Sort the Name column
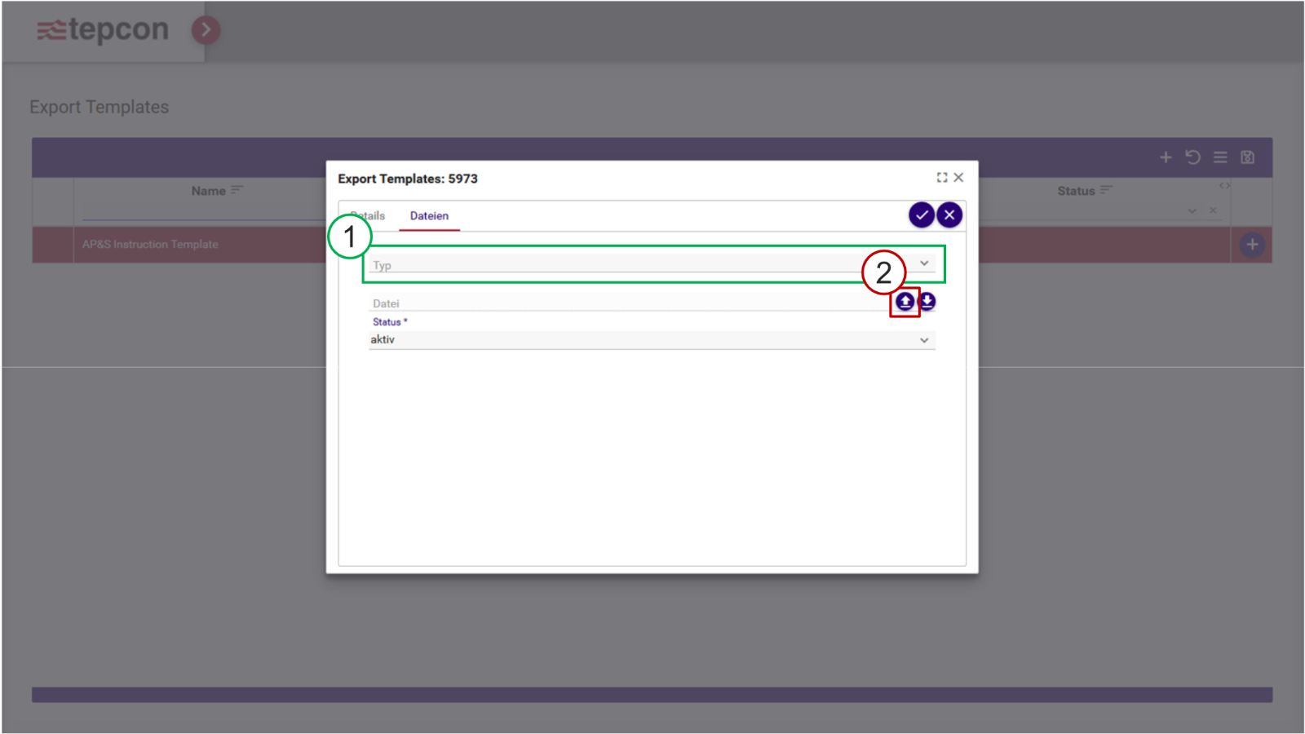 237,189
